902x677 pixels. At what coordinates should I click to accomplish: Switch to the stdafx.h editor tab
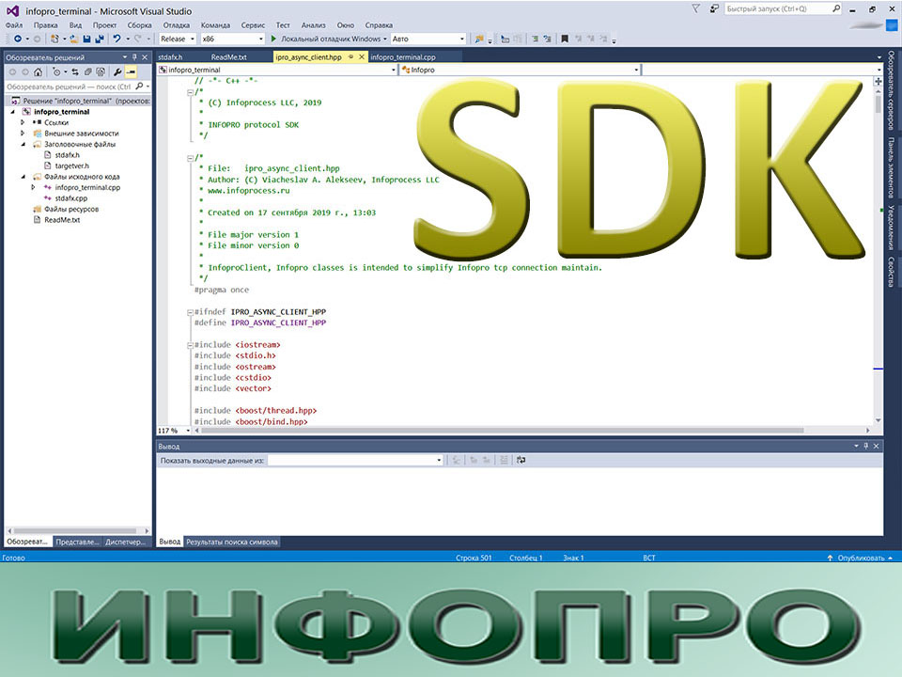(x=170, y=57)
